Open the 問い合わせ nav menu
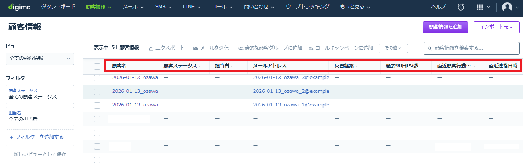The image size is (523, 167). tap(259, 7)
